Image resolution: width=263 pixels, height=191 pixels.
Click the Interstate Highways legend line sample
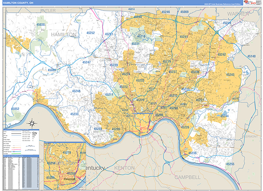coord(16,152)
